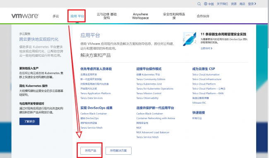Open the 所有行业 quick link

click(197, 118)
